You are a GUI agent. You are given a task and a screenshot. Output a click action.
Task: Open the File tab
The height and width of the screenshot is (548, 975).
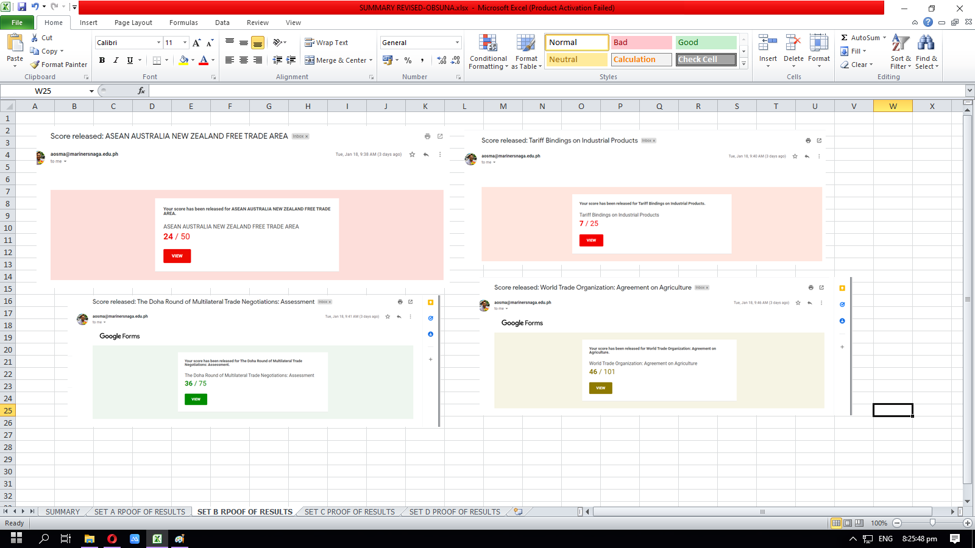coord(17,23)
